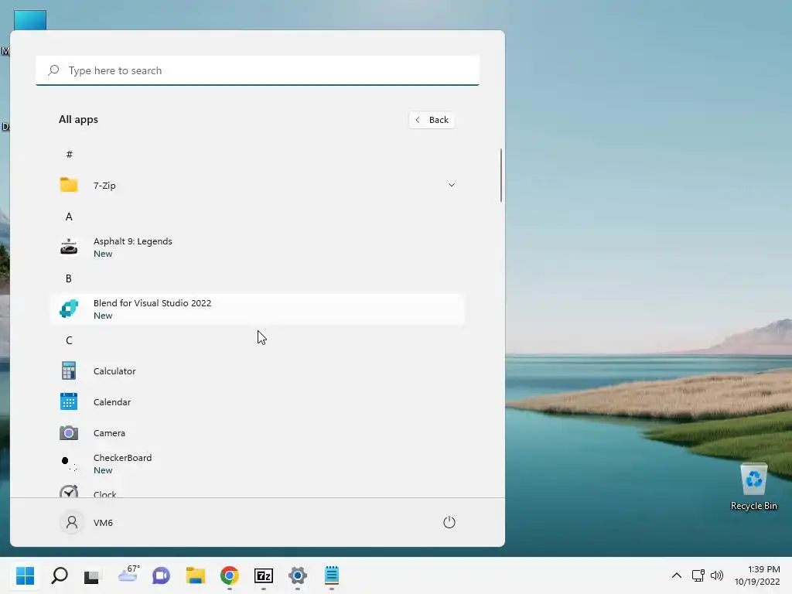Image resolution: width=792 pixels, height=594 pixels.
Task: Open Task View on taskbar
Action: [x=92, y=575]
